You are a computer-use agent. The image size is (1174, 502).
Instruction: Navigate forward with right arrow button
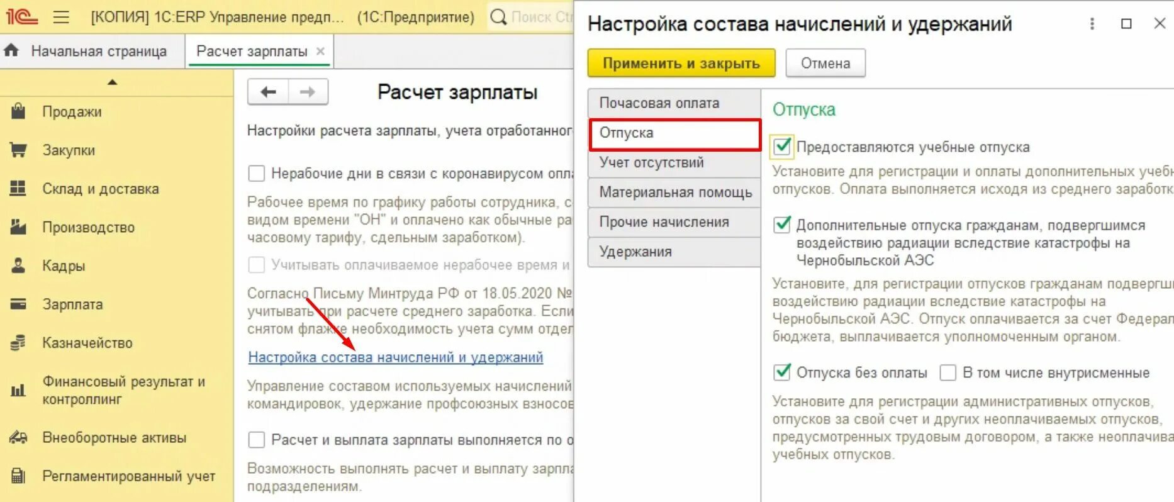[x=308, y=92]
